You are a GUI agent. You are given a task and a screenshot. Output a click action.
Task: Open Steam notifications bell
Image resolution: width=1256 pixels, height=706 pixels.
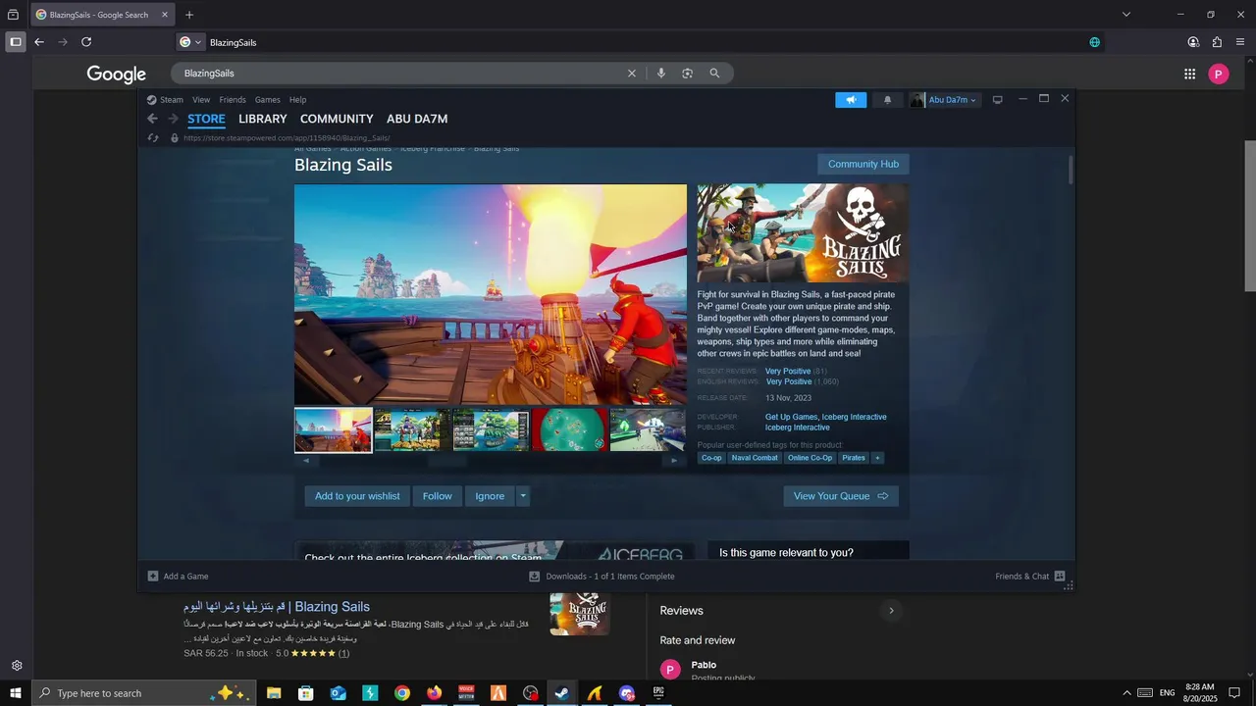(x=888, y=100)
